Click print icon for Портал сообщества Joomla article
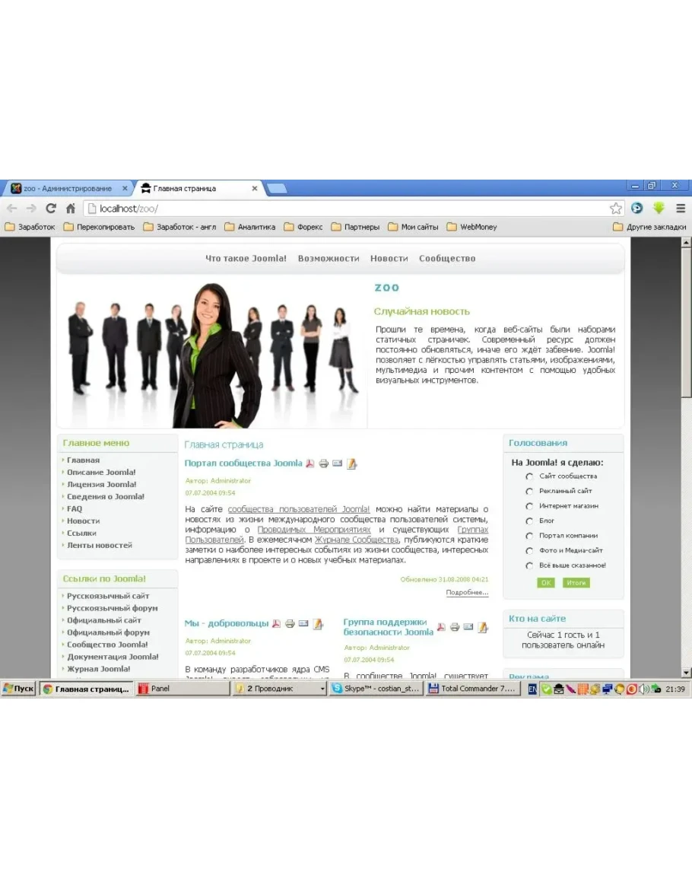The width and height of the screenshot is (692, 879). (323, 463)
